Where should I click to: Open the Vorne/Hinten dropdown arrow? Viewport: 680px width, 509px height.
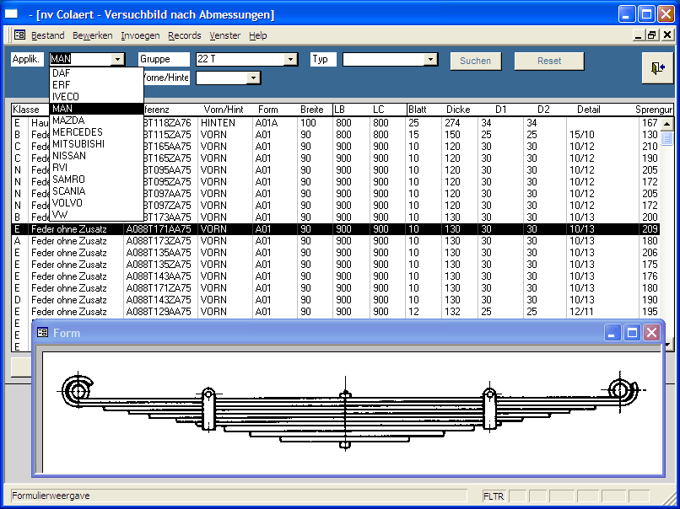click(x=253, y=78)
